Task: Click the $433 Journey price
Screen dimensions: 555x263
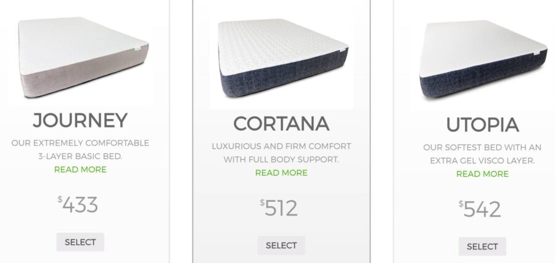Action: pyautogui.click(x=78, y=205)
